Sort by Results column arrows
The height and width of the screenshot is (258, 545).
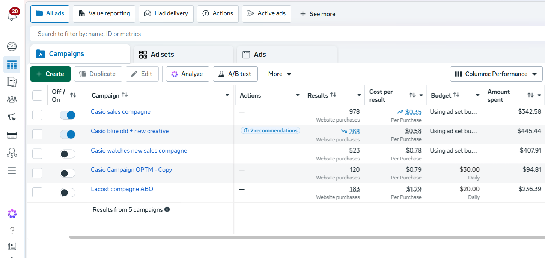(x=333, y=95)
